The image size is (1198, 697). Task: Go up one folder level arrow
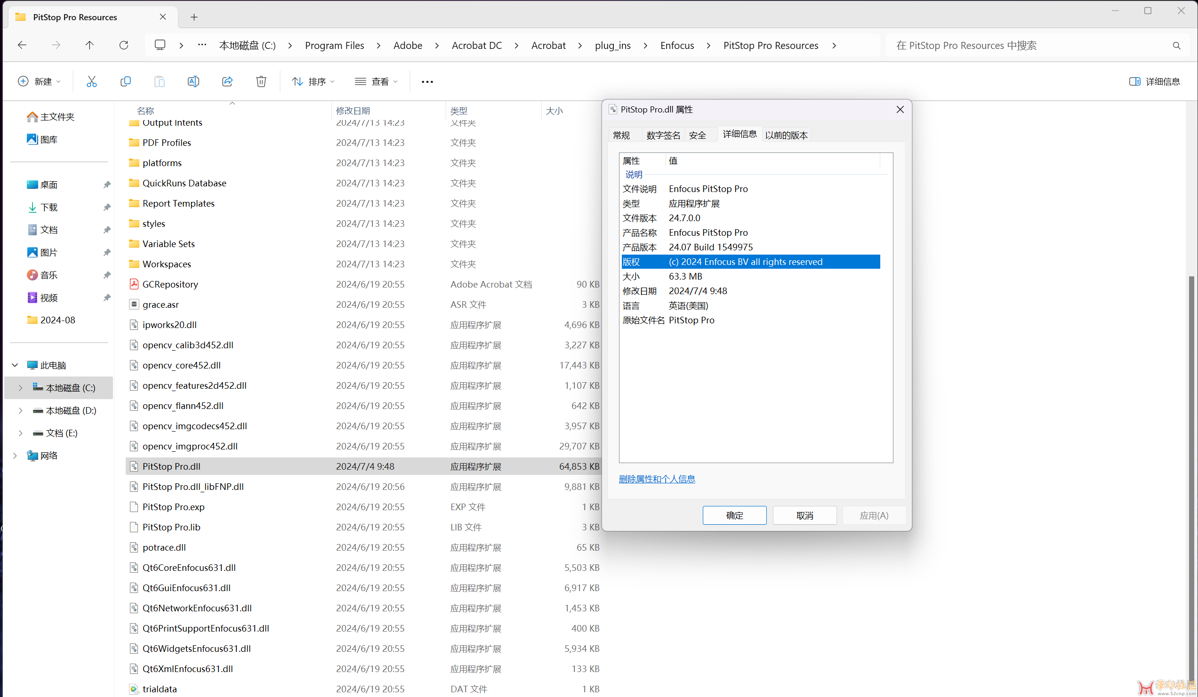(x=89, y=45)
